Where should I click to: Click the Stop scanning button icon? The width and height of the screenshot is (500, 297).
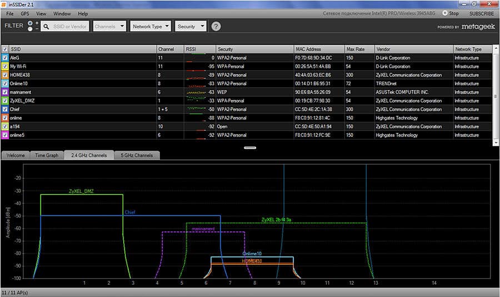click(x=445, y=13)
